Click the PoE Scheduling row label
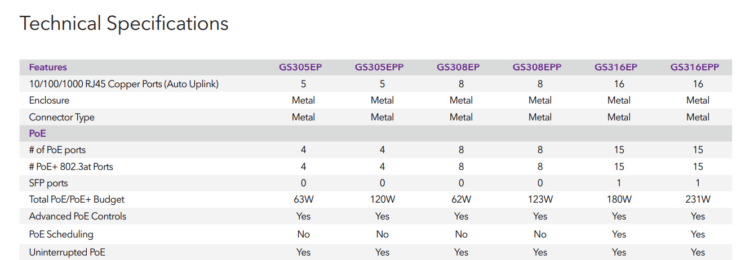The image size is (754, 260). tap(61, 234)
